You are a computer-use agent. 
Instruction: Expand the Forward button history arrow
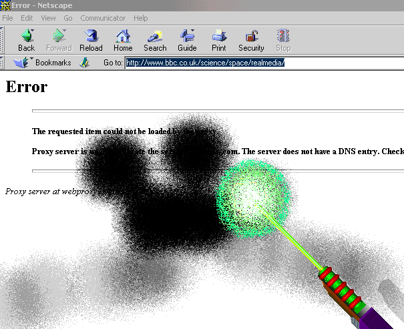[x=64, y=31]
